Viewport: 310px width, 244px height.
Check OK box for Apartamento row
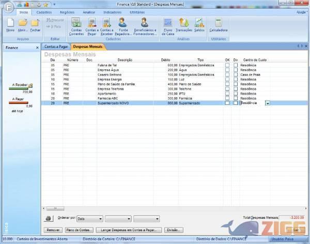tap(227, 94)
